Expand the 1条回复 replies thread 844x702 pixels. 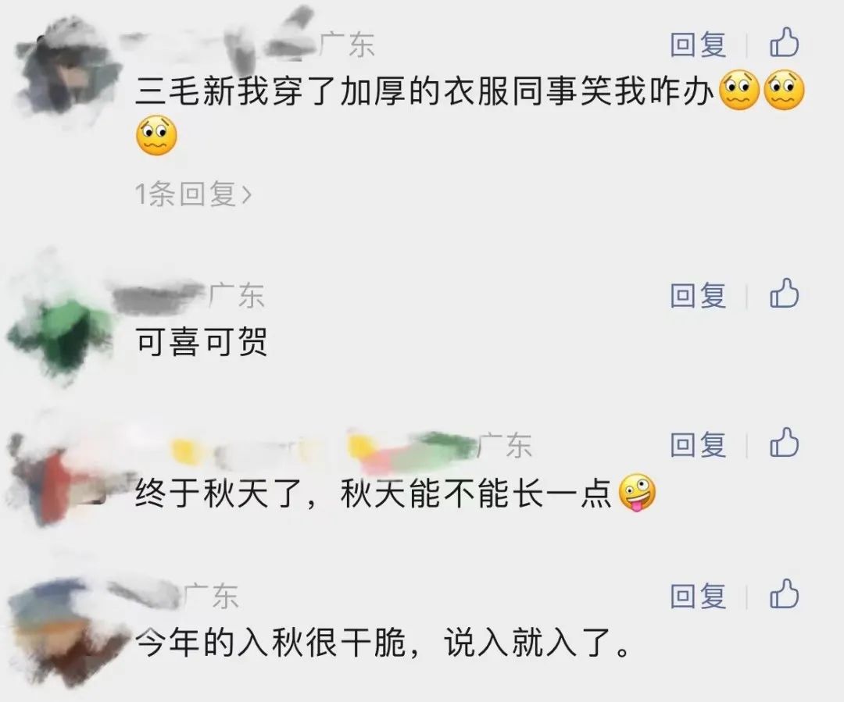193,194
